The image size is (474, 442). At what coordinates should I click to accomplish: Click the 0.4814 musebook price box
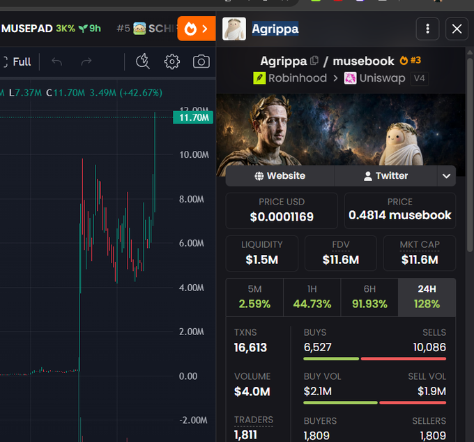click(399, 211)
